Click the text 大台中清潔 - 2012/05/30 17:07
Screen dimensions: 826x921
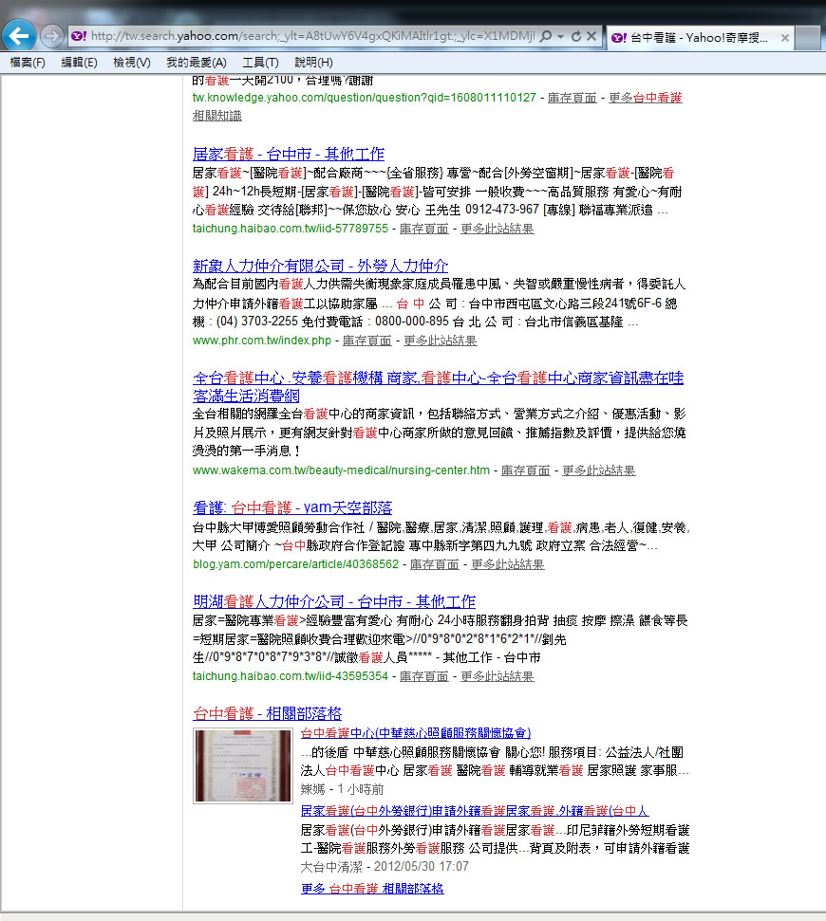point(385,867)
